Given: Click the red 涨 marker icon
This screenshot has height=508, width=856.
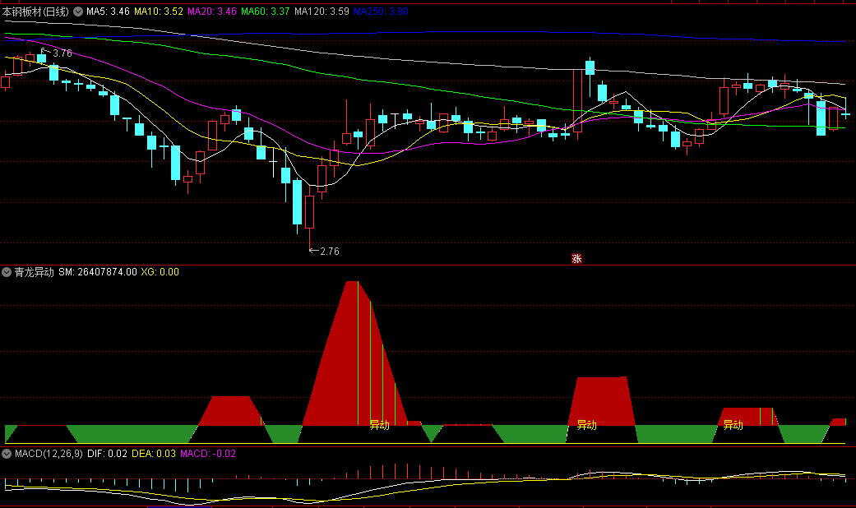Looking at the screenshot, I should click(576, 259).
